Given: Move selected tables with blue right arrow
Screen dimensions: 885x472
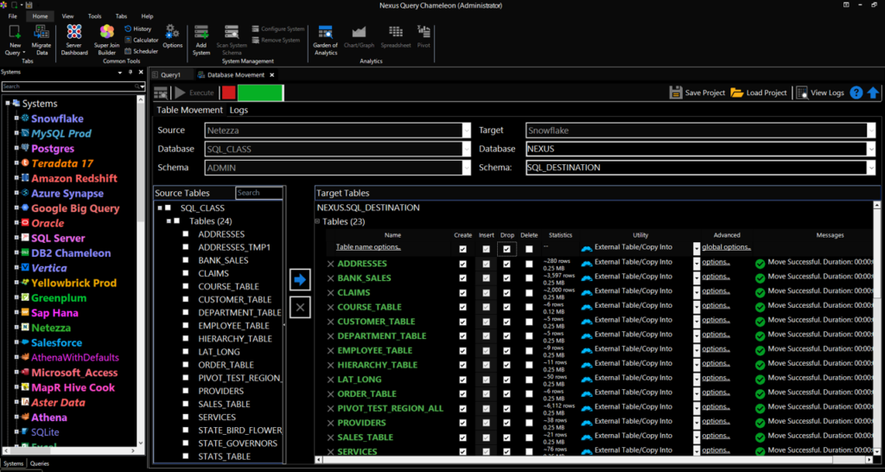Looking at the screenshot, I should click(x=300, y=279).
